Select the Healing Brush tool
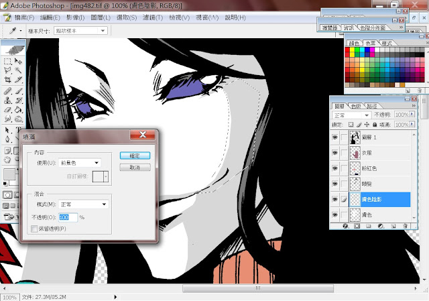The image size is (429, 301). click(7, 91)
